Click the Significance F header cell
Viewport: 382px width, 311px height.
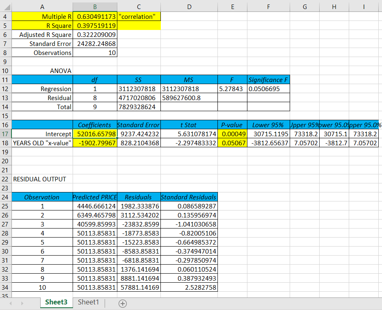click(x=269, y=80)
